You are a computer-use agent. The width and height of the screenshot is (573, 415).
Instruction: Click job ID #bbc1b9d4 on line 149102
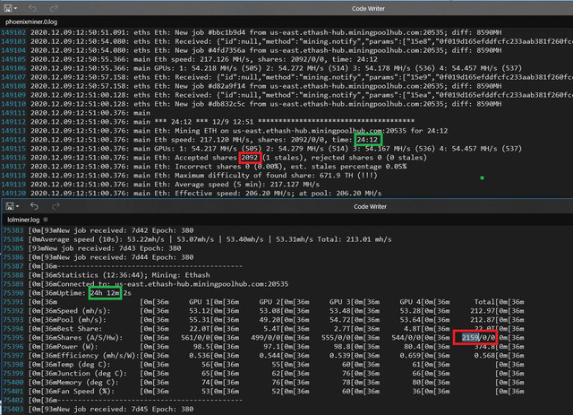(227, 32)
